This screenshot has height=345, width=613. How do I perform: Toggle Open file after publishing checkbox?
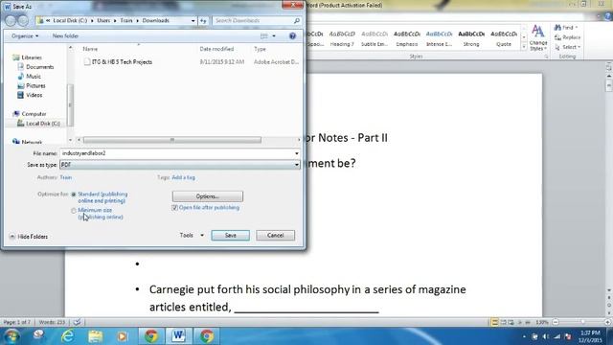(x=174, y=208)
